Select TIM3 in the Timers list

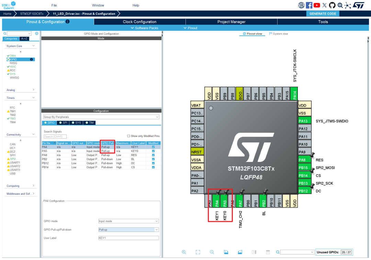pos(13,119)
